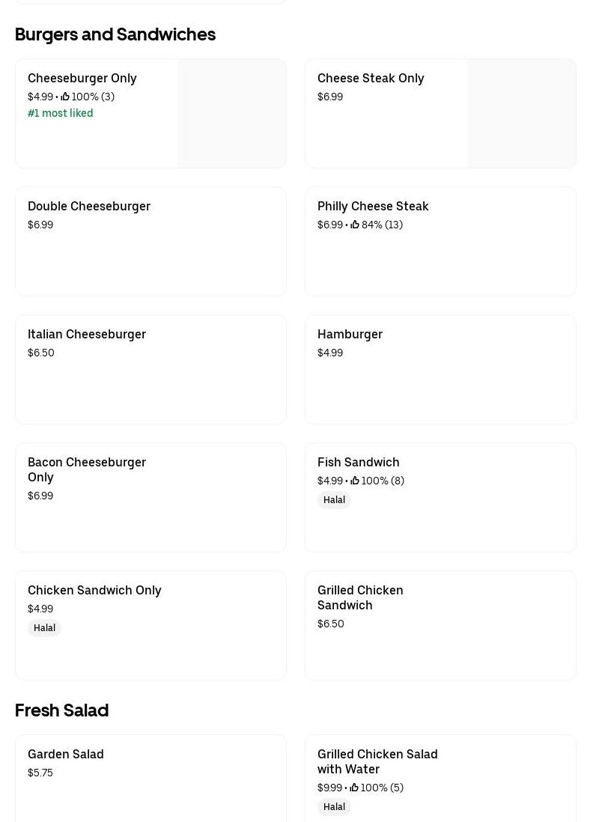Open the Philly Cheese Steak item title
The height and width of the screenshot is (822, 602).
[373, 206]
